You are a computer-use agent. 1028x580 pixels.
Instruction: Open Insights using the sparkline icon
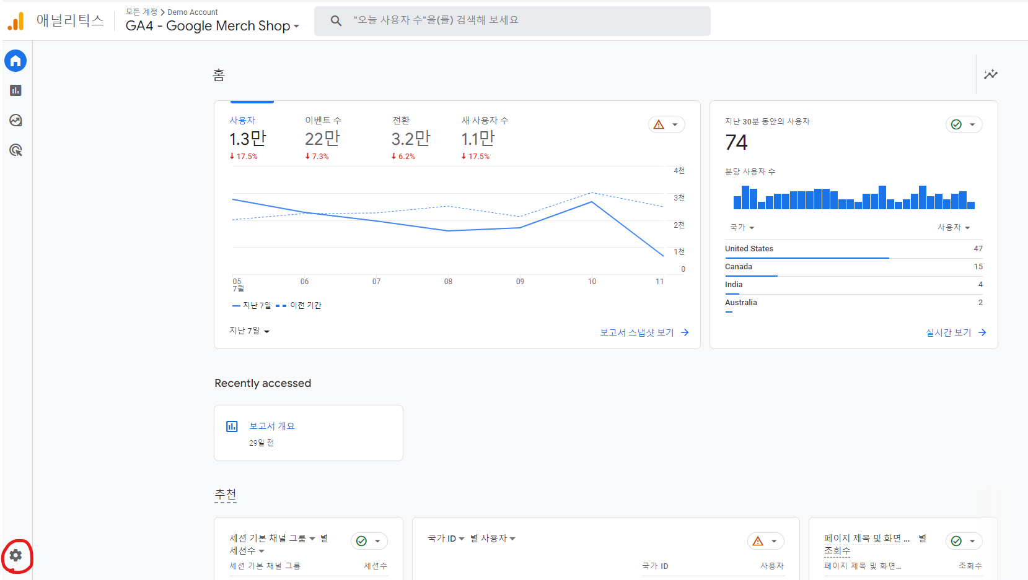(x=990, y=74)
